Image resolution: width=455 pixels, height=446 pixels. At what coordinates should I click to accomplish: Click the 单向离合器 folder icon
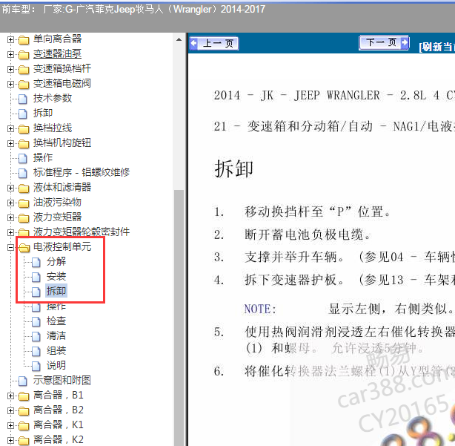pyautogui.click(x=24, y=40)
